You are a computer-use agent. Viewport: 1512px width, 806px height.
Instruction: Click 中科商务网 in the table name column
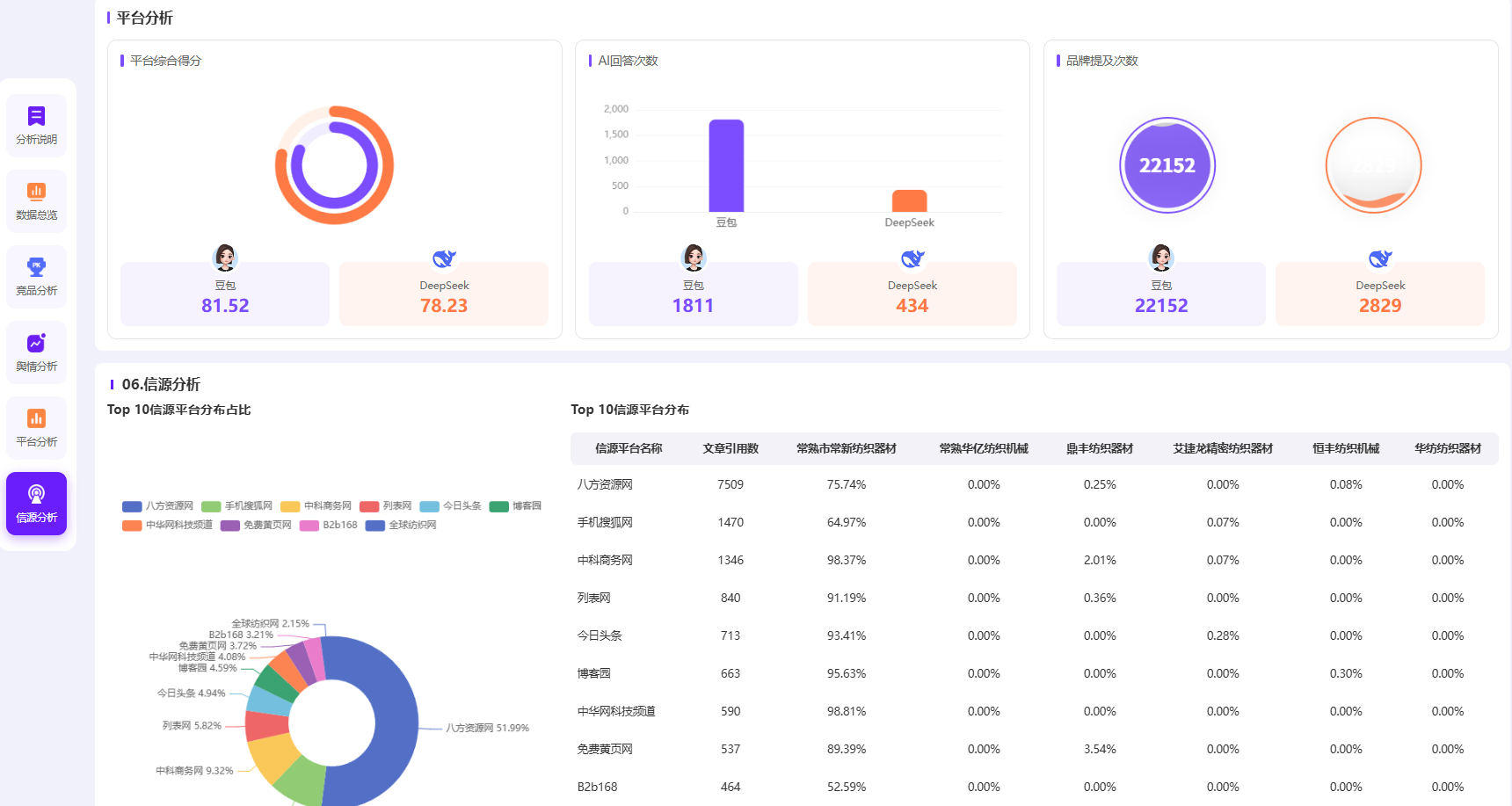tap(605, 561)
